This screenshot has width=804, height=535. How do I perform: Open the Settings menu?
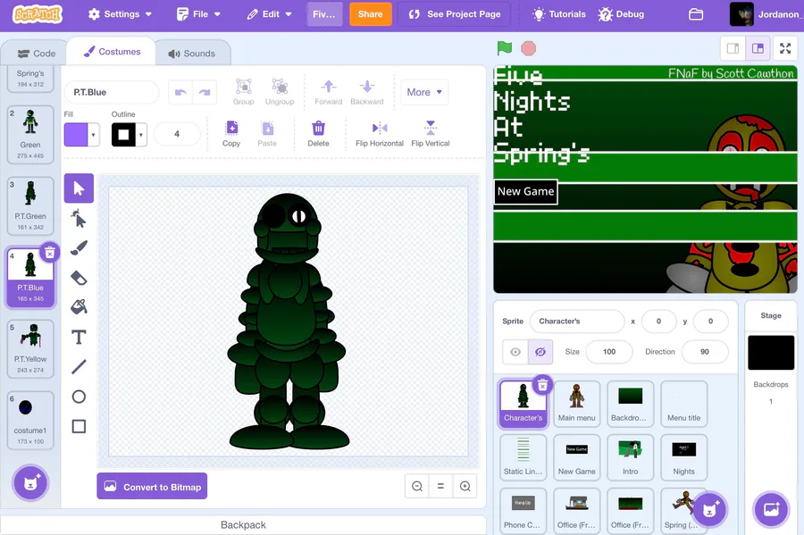click(x=120, y=14)
